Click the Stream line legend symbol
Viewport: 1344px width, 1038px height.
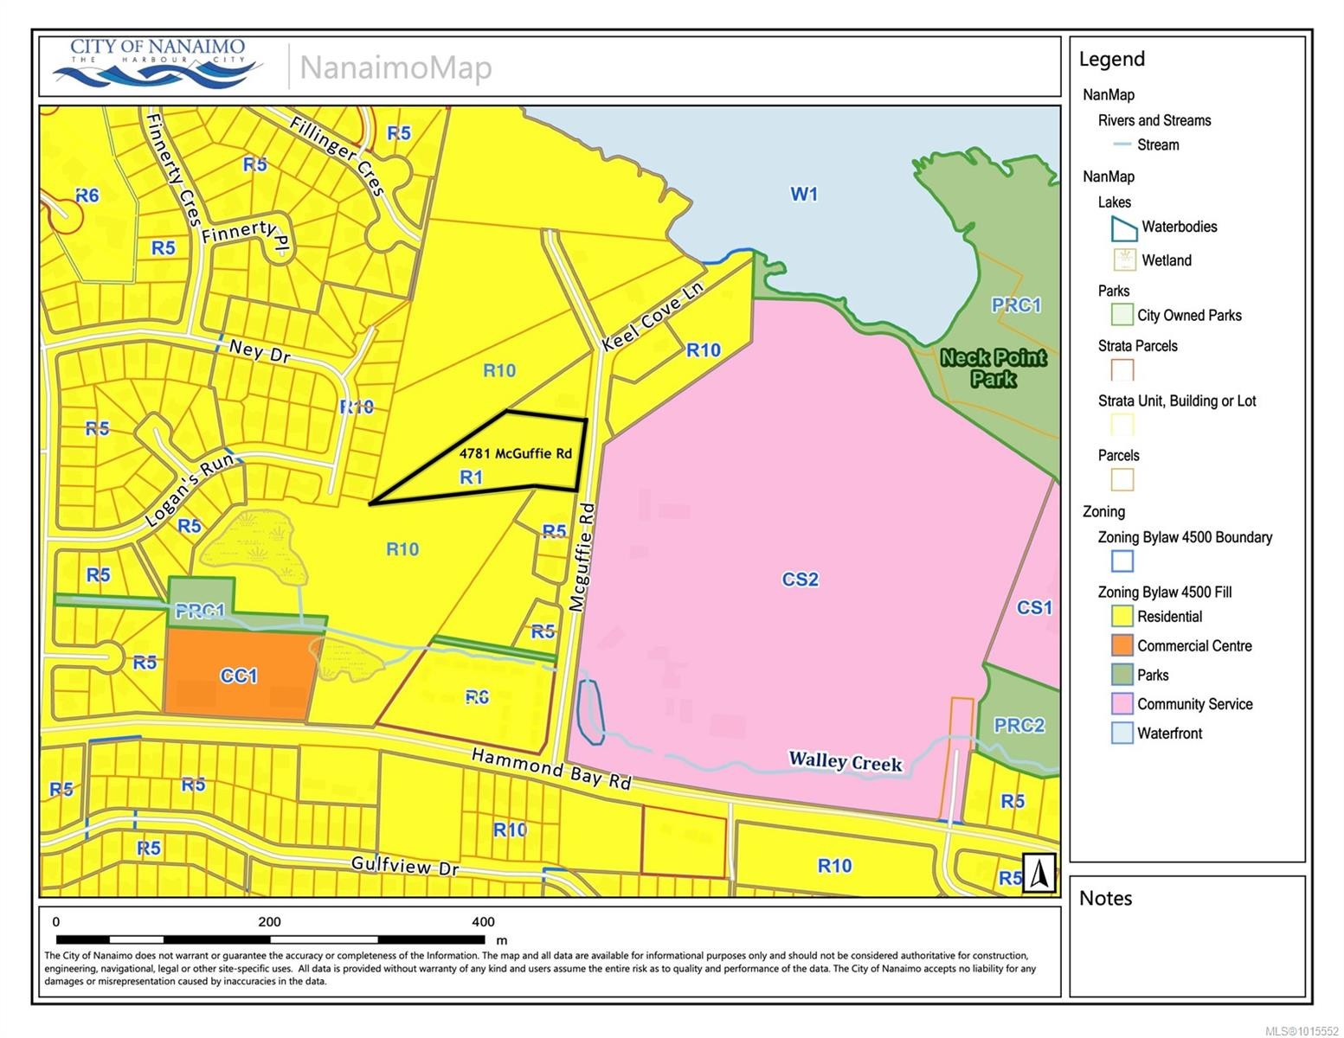(1122, 144)
